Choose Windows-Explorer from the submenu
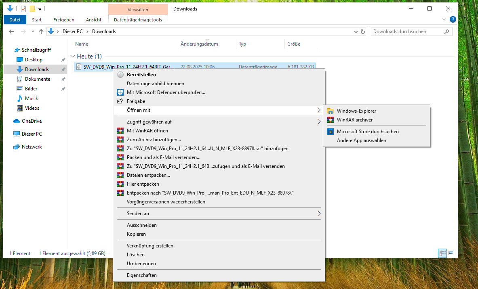 pyautogui.click(x=356, y=111)
